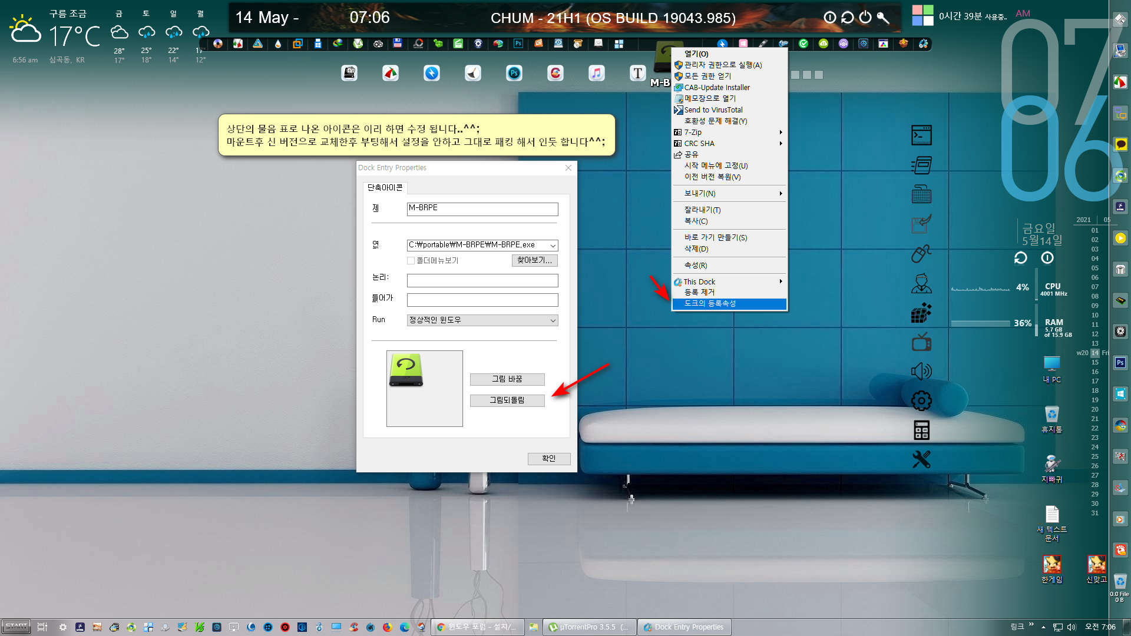The width and height of the screenshot is (1131, 636).
Task: Click the title field containing M-BRPE
Action: [x=482, y=209]
